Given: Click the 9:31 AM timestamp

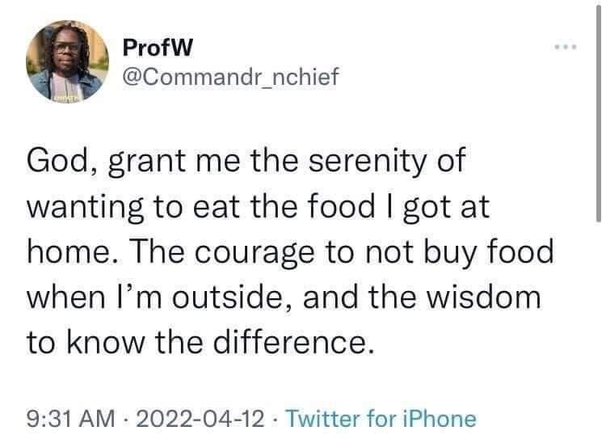Looking at the screenshot, I should tap(73, 419).
